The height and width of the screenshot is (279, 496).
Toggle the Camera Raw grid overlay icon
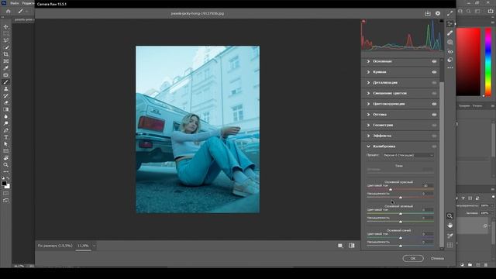click(x=449, y=245)
